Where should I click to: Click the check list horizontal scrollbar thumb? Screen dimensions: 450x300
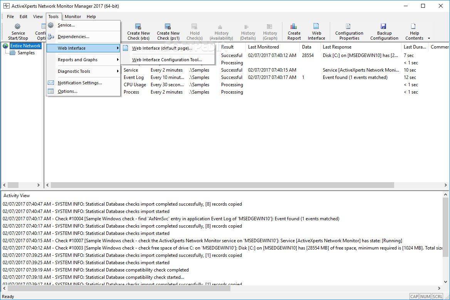222,185
